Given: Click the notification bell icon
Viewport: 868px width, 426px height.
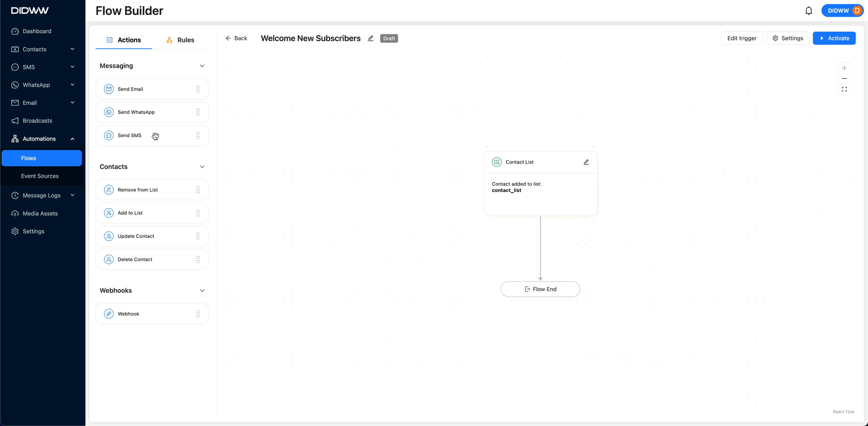Looking at the screenshot, I should [x=809, y=11].
